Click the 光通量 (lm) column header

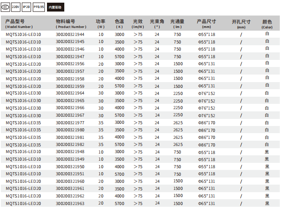coord(177,24)
